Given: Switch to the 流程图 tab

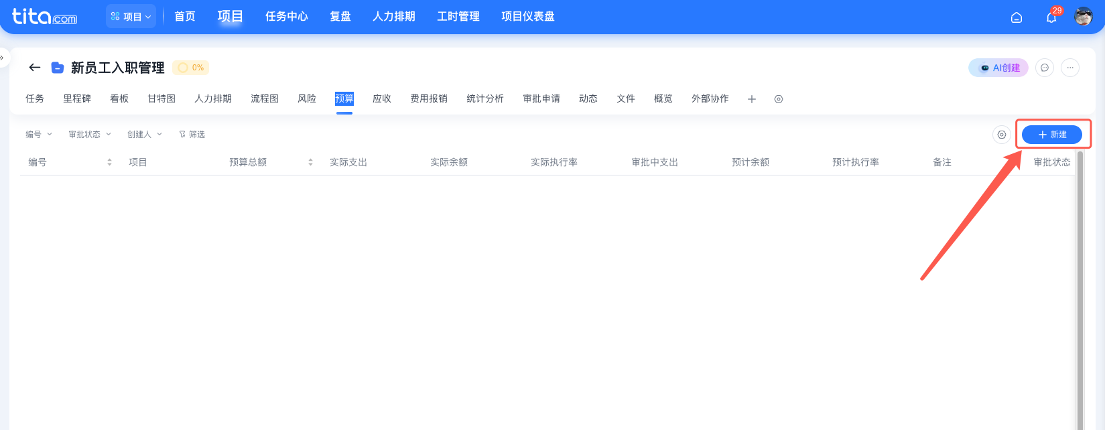Looking at the screenshot, I should (x=265, y=98).
